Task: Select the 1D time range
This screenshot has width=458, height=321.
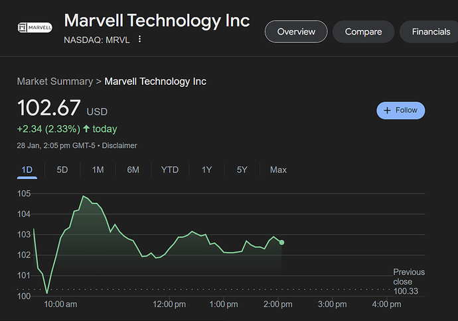Action: (x=27, y=170)
